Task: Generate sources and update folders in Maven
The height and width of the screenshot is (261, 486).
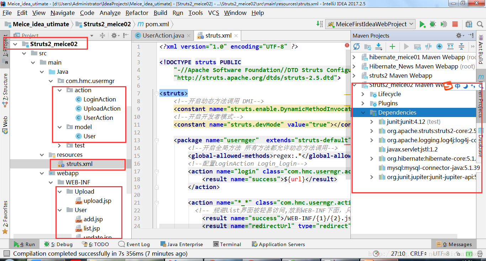Action: click(x=368, y=46)
